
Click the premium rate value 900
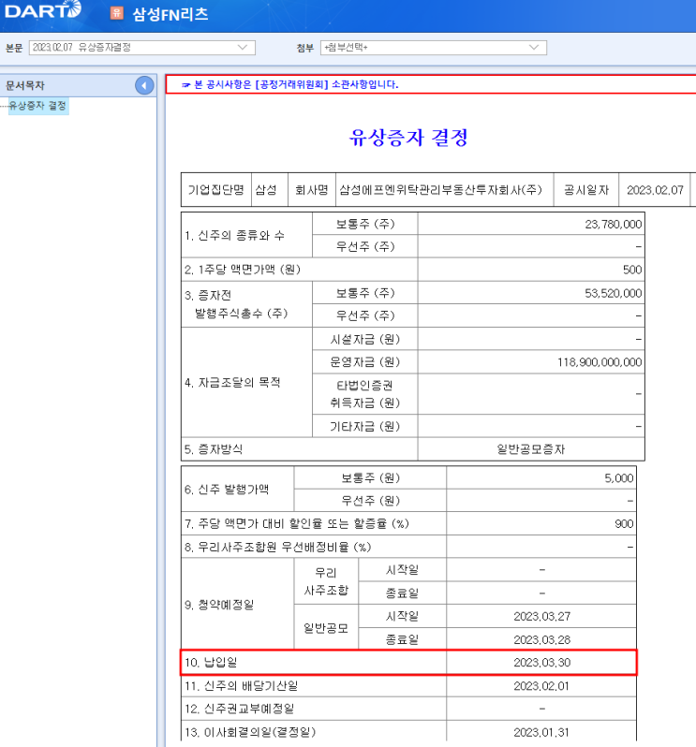click(x=624, y=524)
